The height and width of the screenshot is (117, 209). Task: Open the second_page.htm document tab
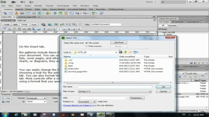pos(27,17)
